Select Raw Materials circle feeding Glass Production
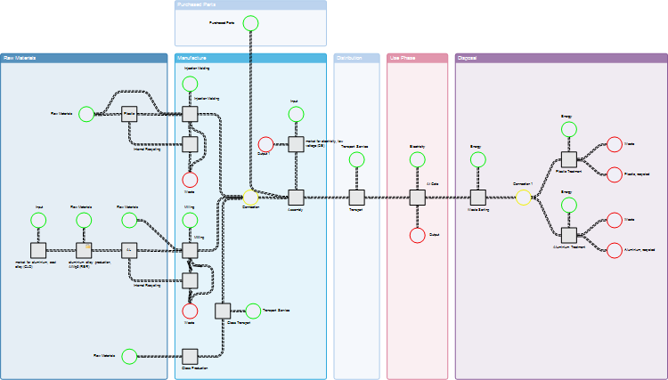668x380 pixels. (129, 357)
